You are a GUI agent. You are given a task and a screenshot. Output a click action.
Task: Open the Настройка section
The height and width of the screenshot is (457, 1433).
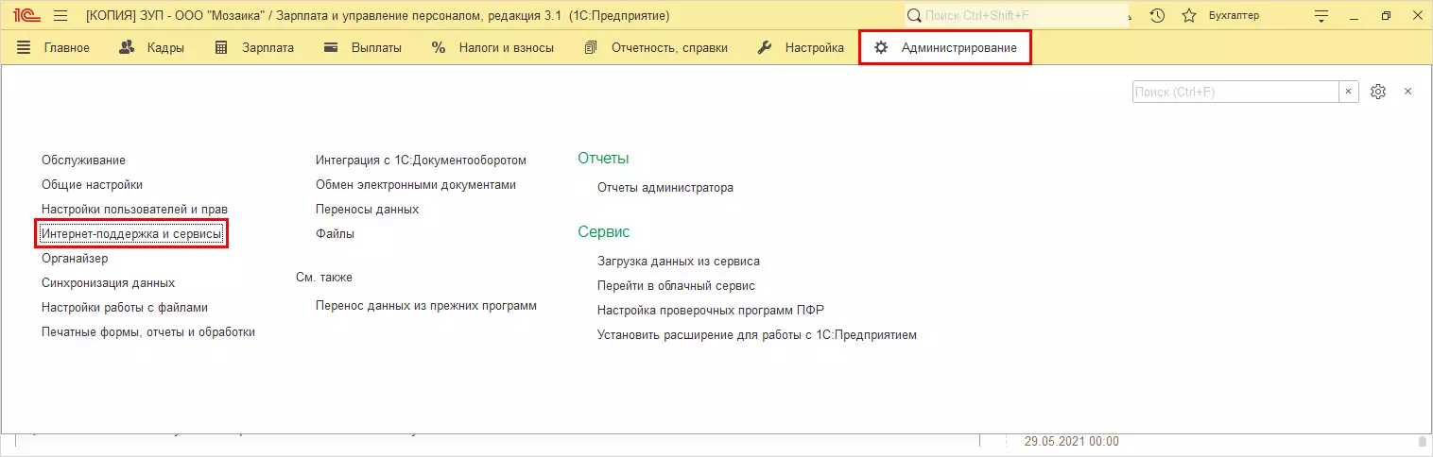(801, 47)
